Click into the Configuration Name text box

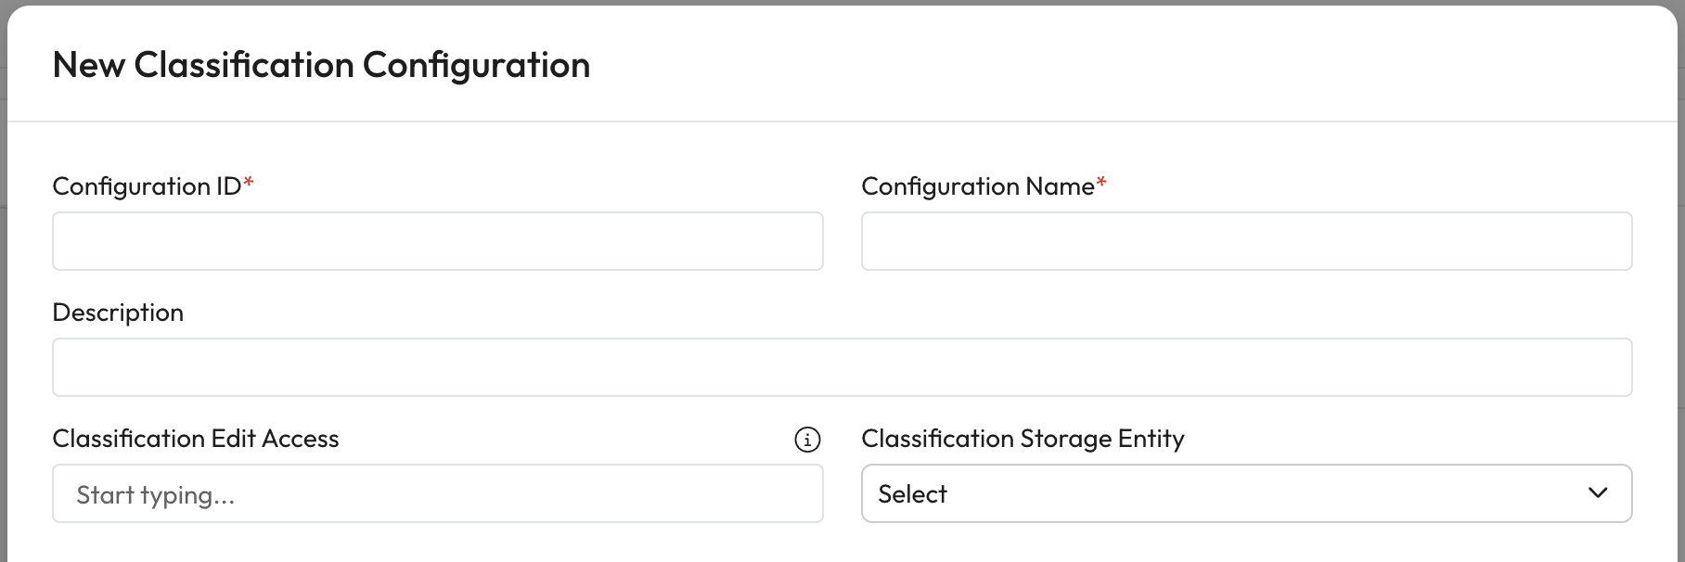pyautogui.click(x=1245, y=241)
